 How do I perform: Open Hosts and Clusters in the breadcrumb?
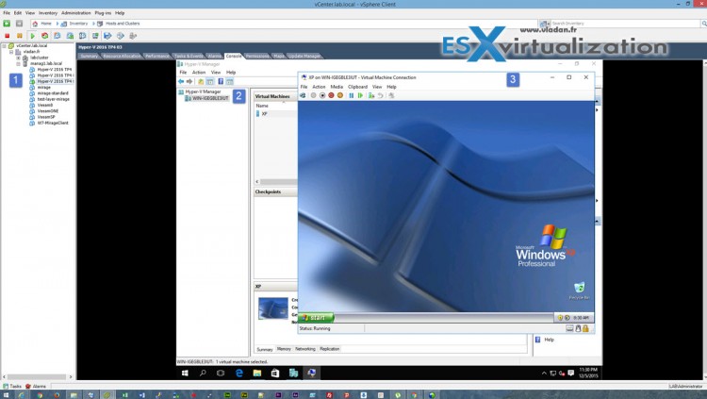[x=123, y=24]
